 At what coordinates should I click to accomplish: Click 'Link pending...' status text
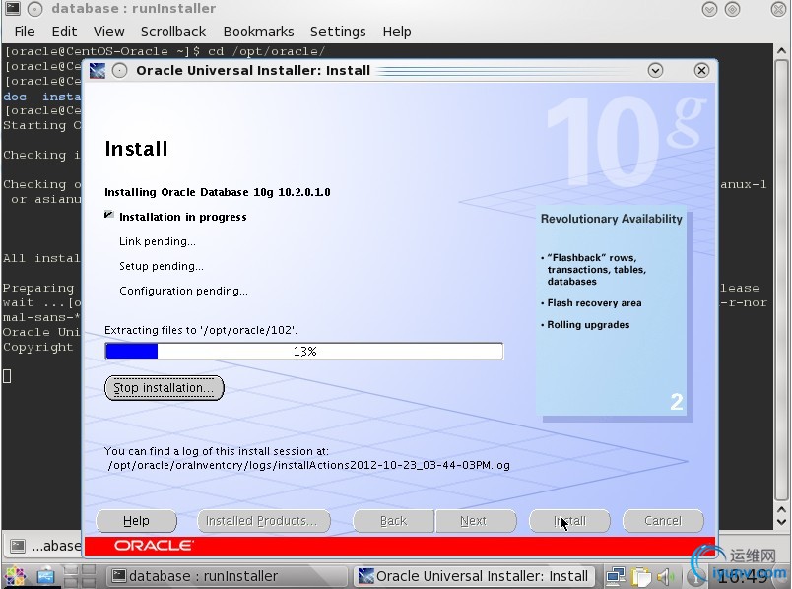[x=157, y=241]
